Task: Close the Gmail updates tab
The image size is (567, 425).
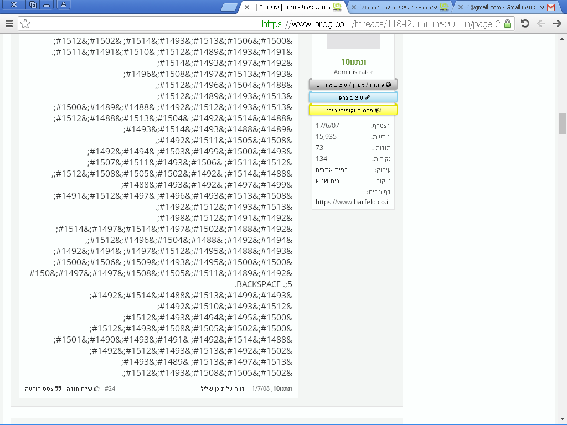Action: pos(461,7)
